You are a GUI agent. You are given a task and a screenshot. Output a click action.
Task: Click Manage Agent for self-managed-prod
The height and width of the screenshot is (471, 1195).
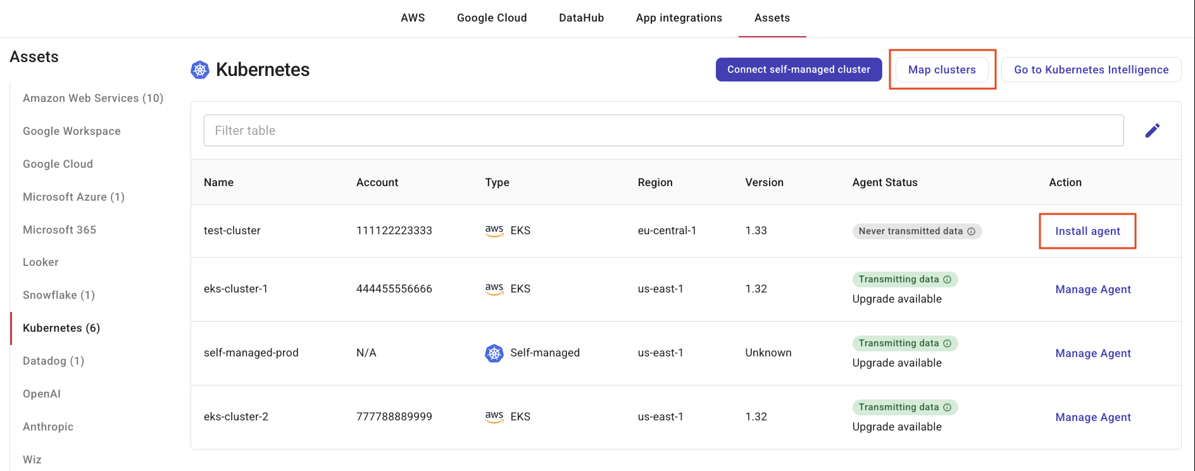1093,353
